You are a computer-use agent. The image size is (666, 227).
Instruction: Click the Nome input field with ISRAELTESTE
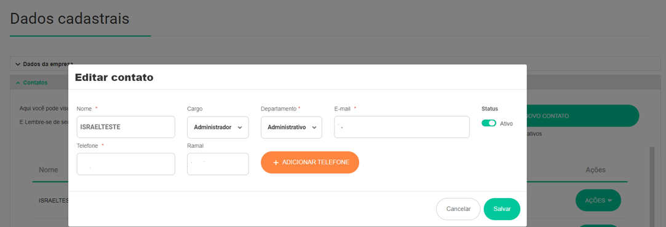[125, 127]
